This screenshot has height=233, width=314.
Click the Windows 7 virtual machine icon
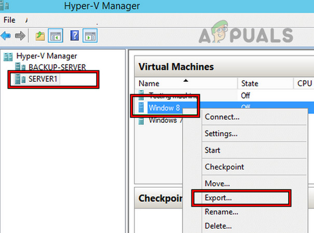tap(141, 121)
